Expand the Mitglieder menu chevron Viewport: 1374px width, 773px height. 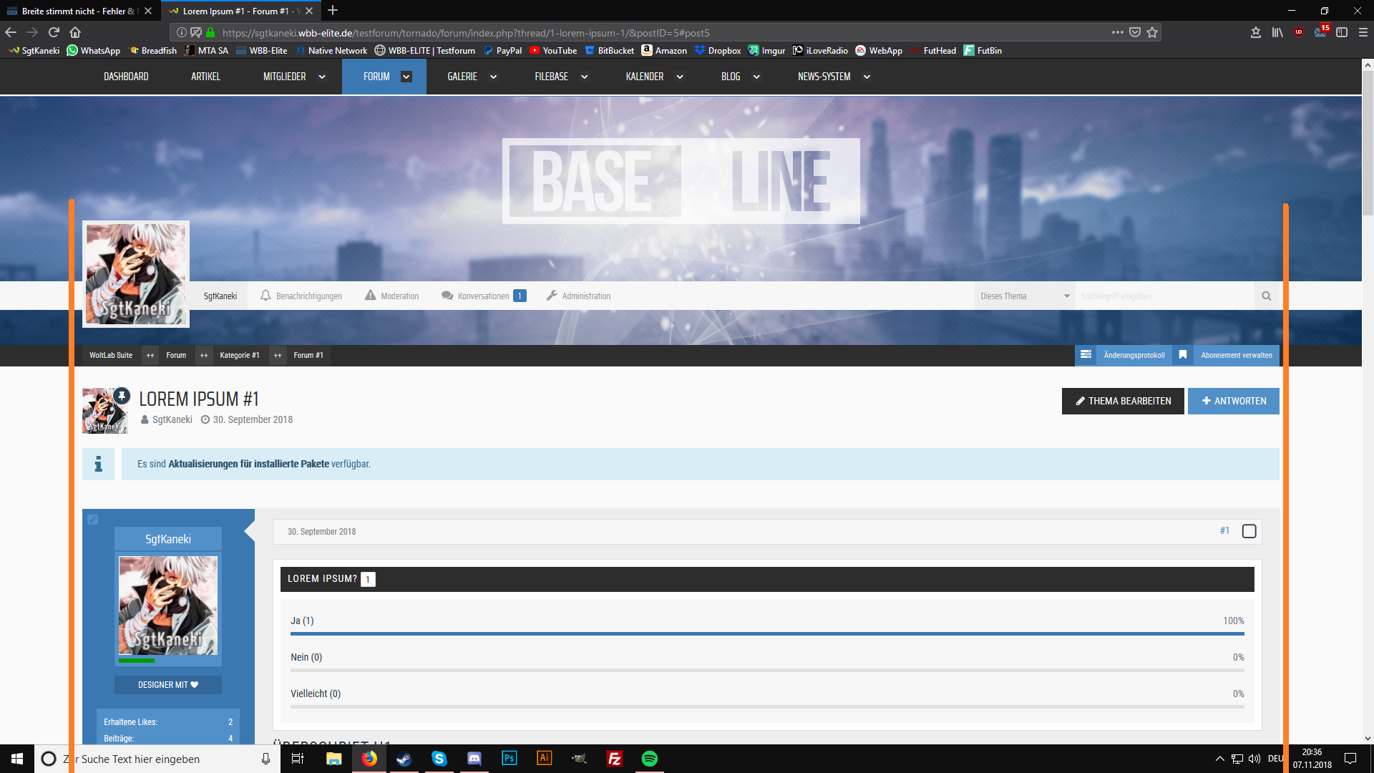(322, 77)
